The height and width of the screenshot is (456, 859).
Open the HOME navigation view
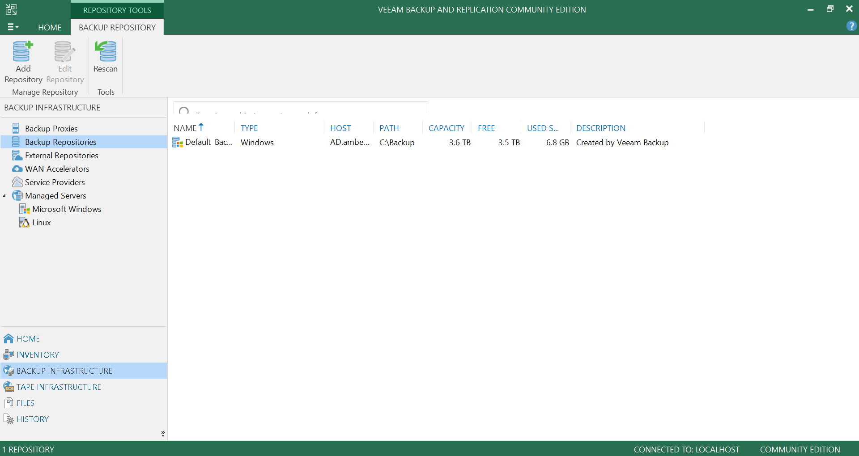84,338
